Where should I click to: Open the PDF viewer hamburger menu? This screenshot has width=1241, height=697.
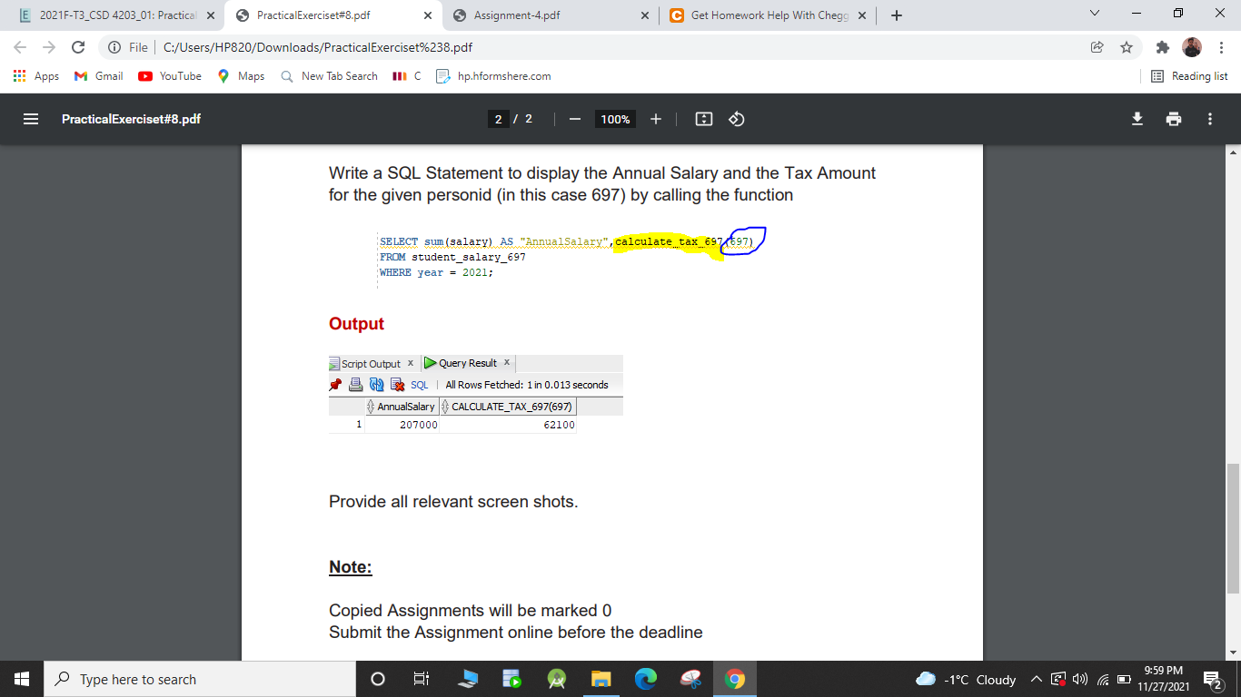pos(32,119)
